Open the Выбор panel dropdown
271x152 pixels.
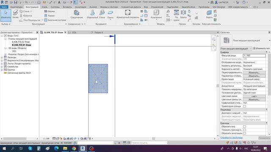point(6,24)
